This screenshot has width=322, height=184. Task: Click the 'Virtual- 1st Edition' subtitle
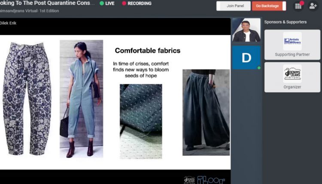point(42,11)
